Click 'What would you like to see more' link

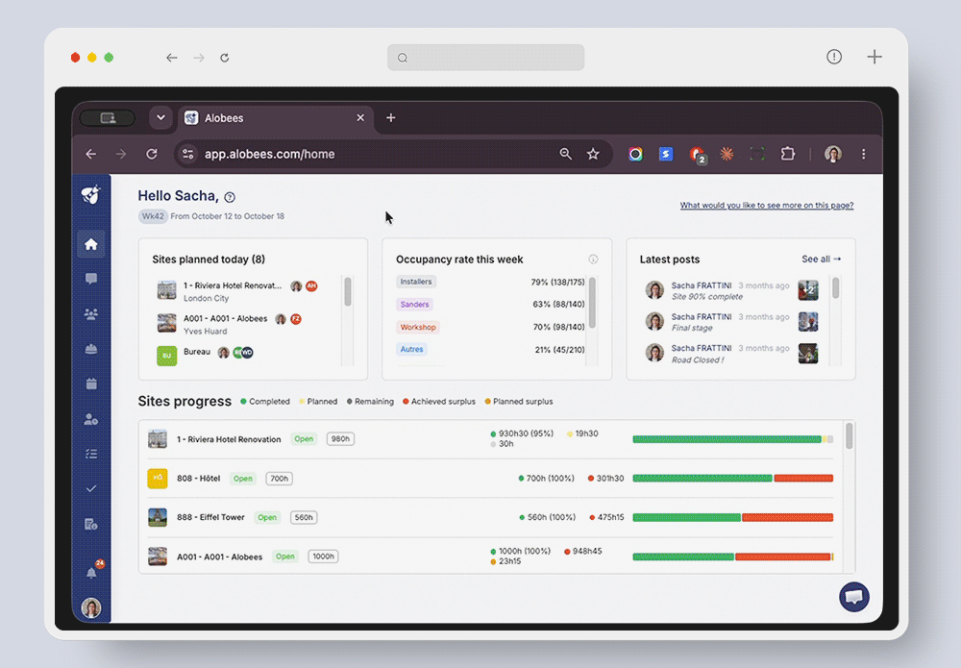click(767, 206)
